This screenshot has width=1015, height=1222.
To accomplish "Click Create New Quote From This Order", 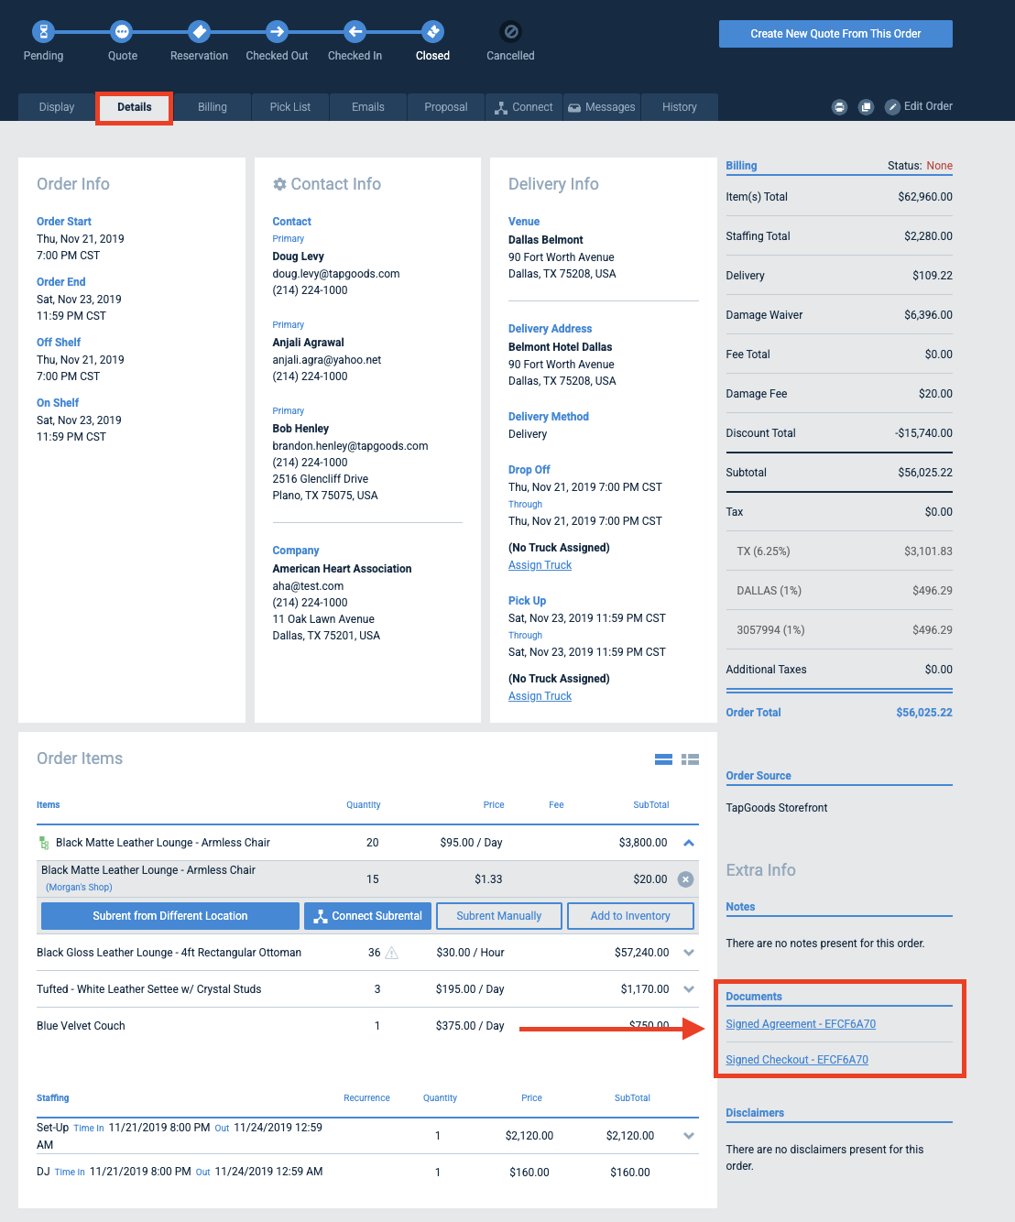I will pos(835,33).
